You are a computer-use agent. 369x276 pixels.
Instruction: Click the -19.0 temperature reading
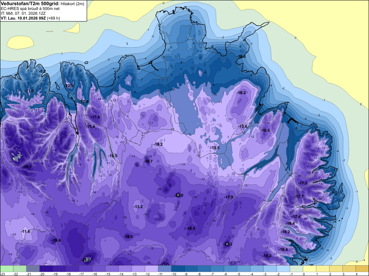pyautogui.click(x=128, y=237)
